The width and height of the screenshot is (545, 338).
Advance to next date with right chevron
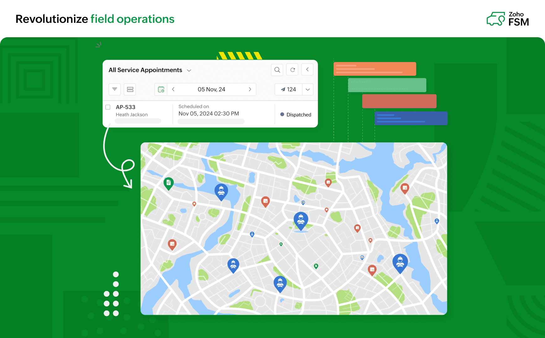click(x=250, y=89)
